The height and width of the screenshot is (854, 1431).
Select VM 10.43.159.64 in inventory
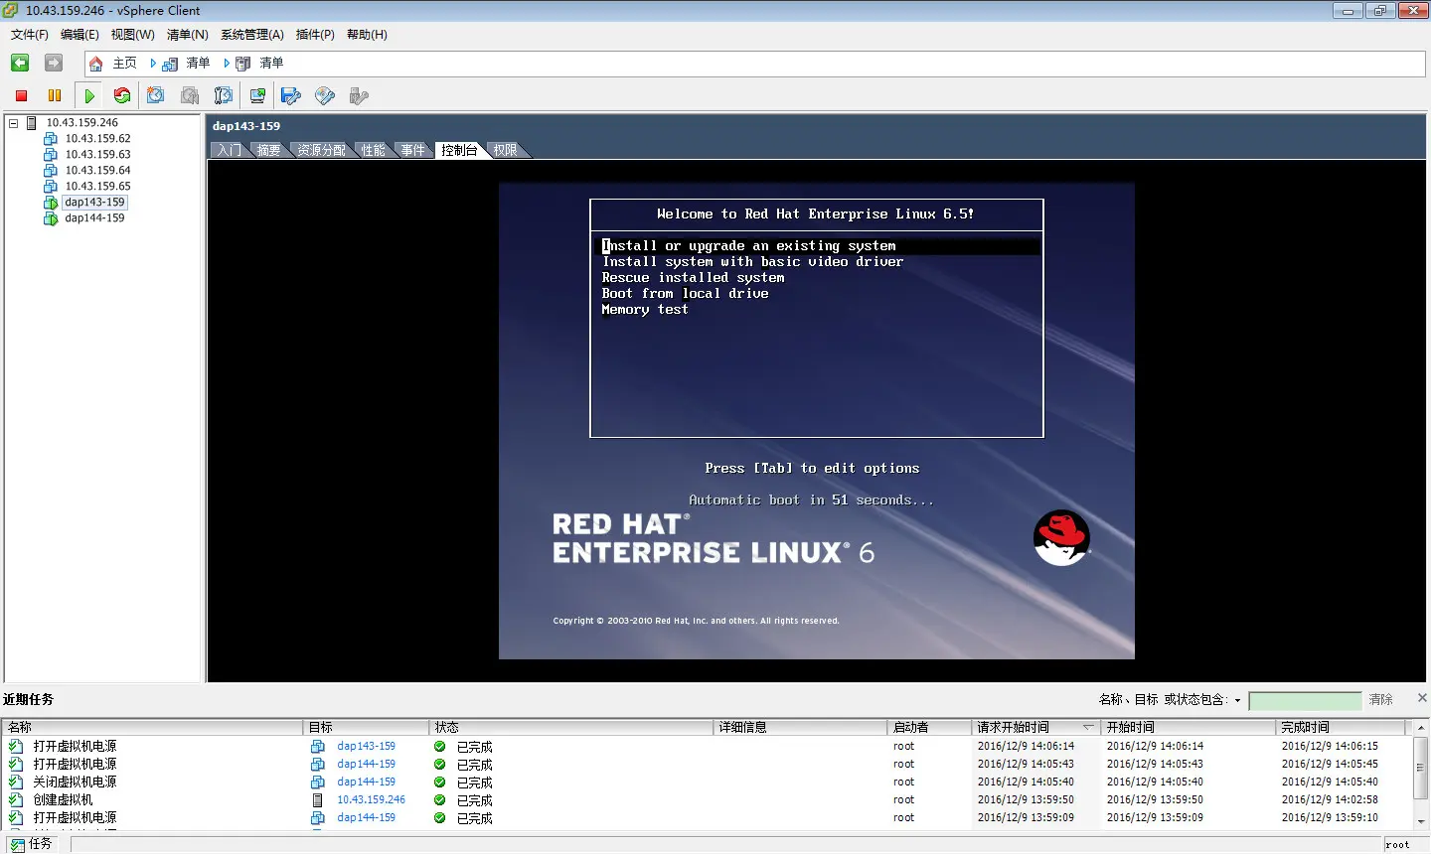[97, 171]
